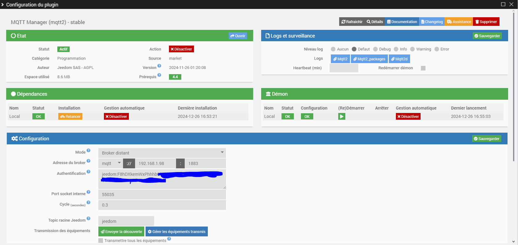The image size is (518, 245).
Task: Click help icon next to Topic racine Jeedom
Action: 88,218
